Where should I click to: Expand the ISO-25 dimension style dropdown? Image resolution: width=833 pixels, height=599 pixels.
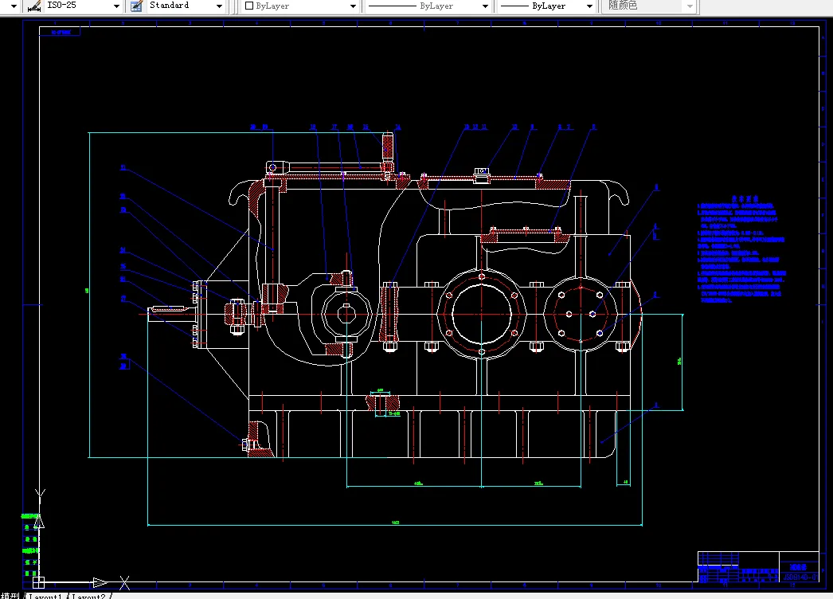pos(116,6)
